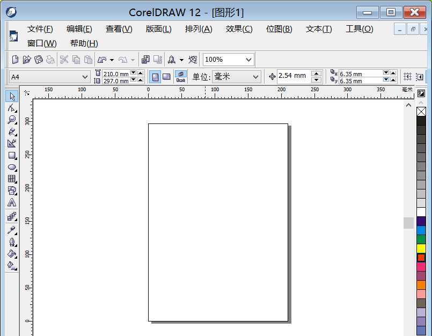Select the Pick tool
The height and width of the screenshot is (336, 432).
12,97
